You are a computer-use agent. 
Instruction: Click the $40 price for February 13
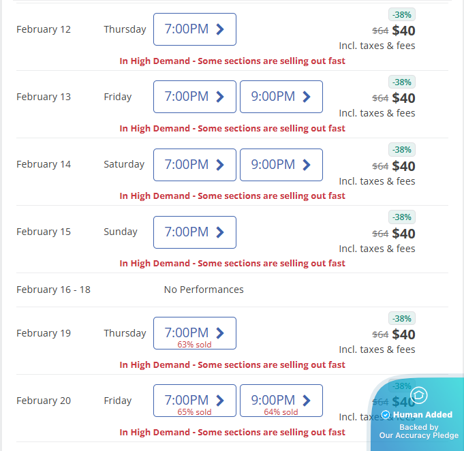(403, 98)
